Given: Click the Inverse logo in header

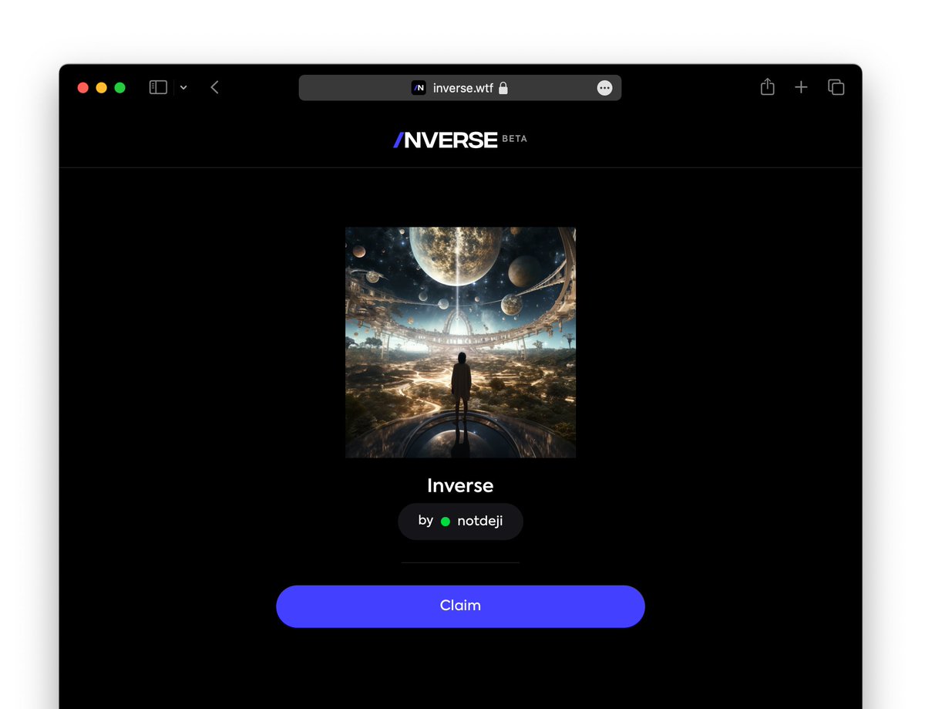Looking at the screenshot, I should pos(446,140).
